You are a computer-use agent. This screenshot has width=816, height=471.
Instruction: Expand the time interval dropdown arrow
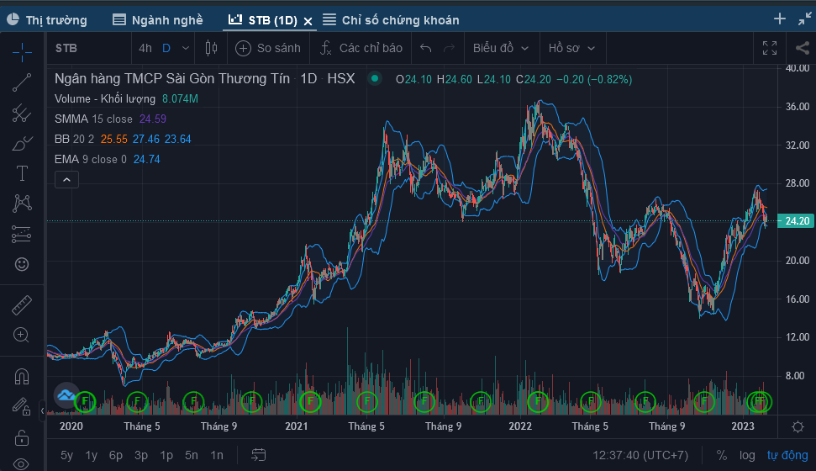coord(186,49)
